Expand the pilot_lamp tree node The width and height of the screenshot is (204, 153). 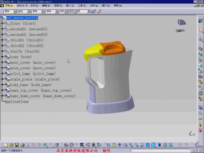[x=2, y=74]
